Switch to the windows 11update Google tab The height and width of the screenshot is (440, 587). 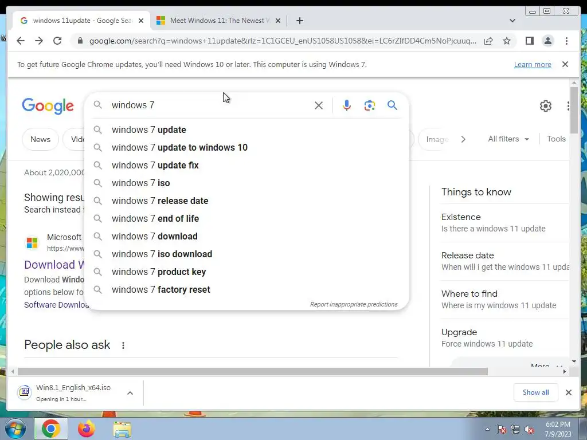click(x=80, y=21)
